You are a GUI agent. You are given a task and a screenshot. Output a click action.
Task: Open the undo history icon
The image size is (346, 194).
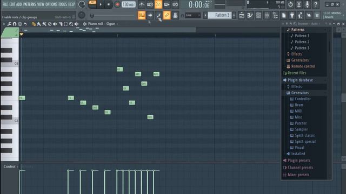coord(290,4)
